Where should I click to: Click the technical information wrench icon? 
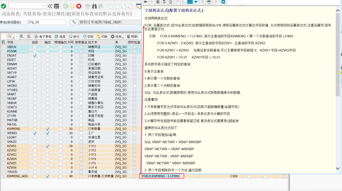pos(164,2)
